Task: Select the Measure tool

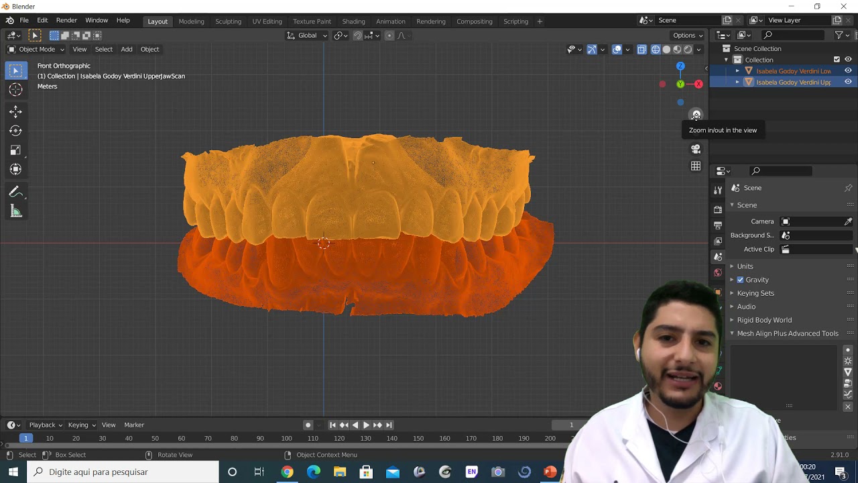Action: coord(15,212)
